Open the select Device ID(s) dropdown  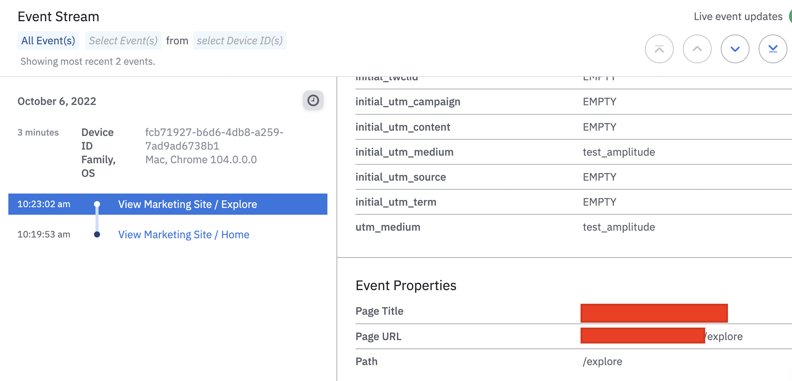click(x=240, y=41)
